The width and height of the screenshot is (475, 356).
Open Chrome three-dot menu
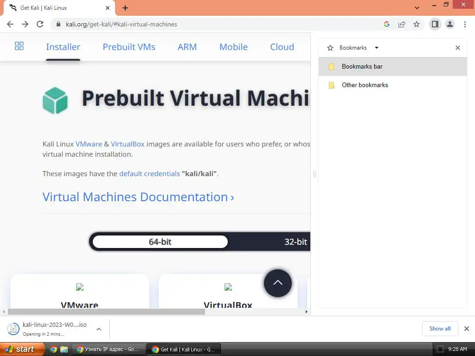[x=465, y=24]
